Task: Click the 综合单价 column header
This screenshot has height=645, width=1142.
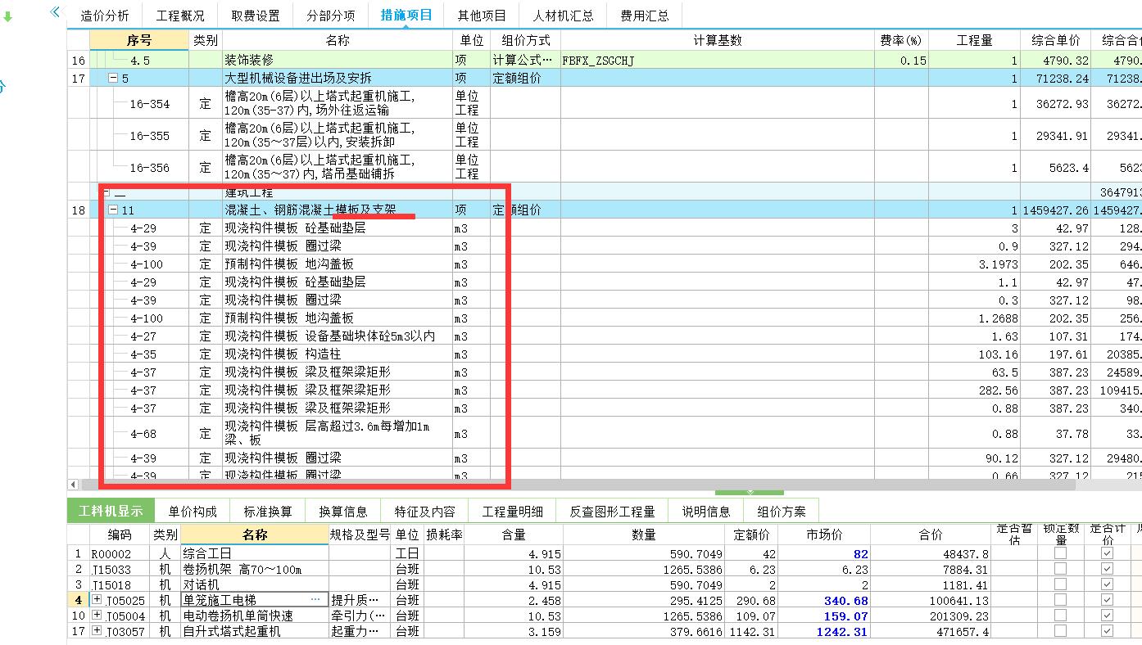Action: (x=1055, y=40)
